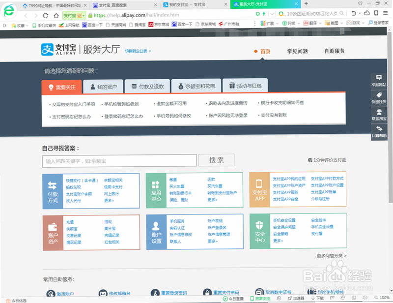The height and width of the screenshot is (303, 393).
Task: Open the 应用中心 category tile
Action: (156, 190)
